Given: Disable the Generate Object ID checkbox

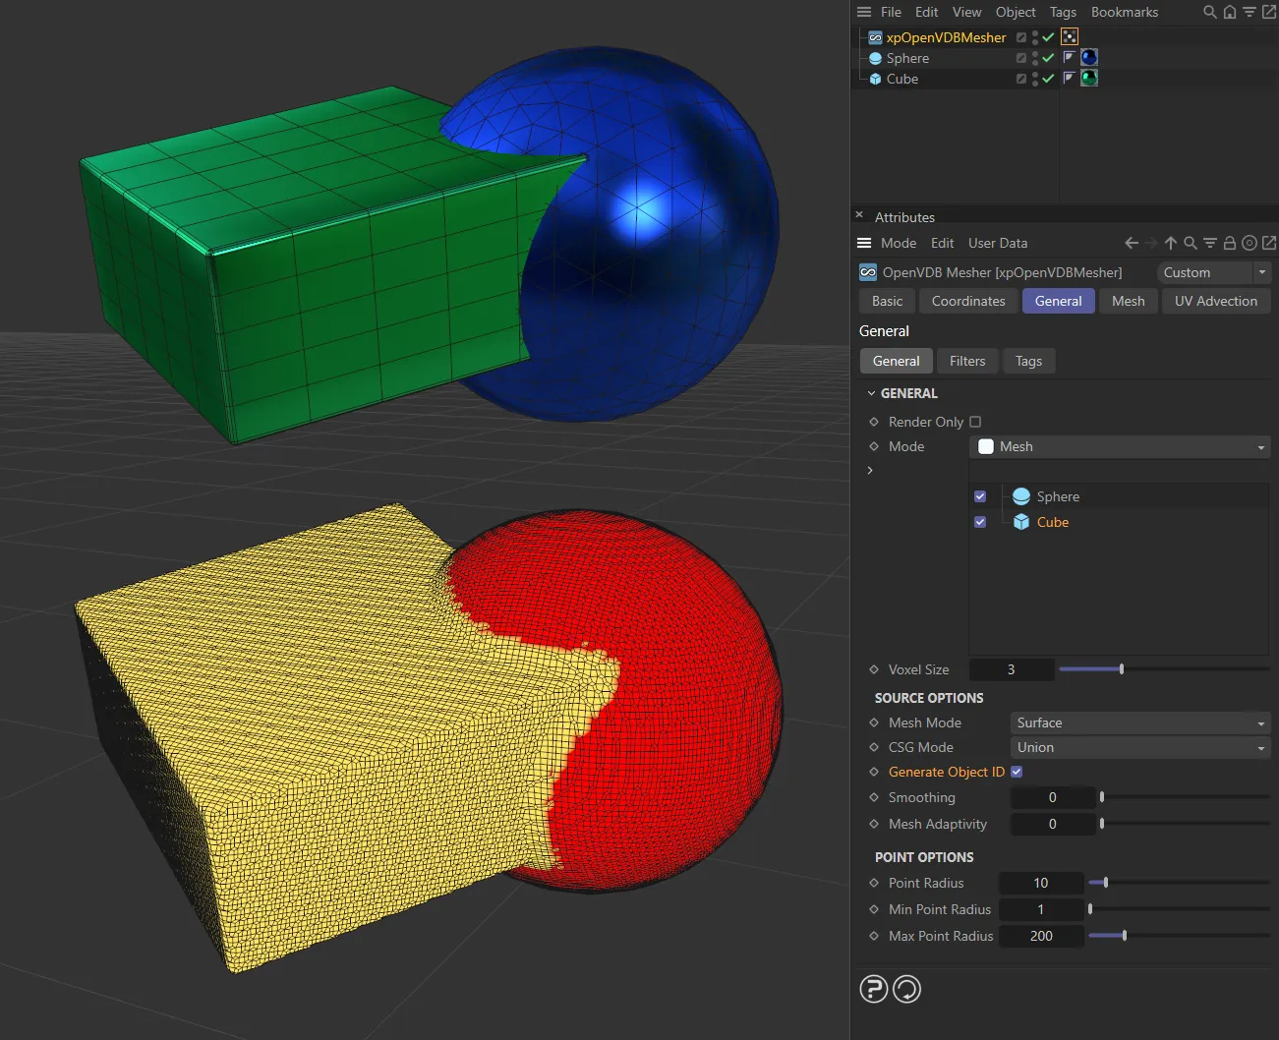Looking at the screenshot, I should point(1017,772).
